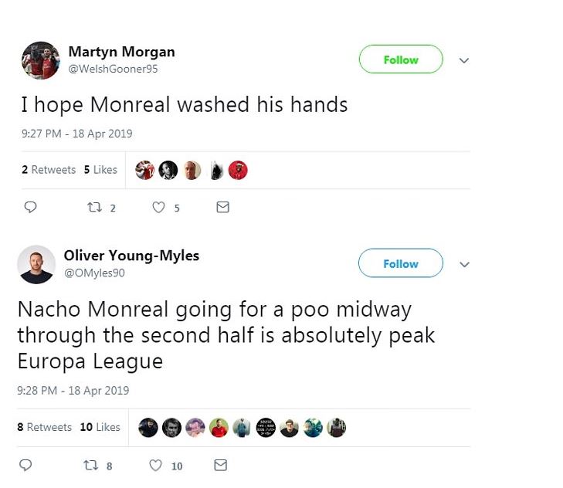View the 2 Retweets list
Screen dimensions: 563x488
(49, 170)
